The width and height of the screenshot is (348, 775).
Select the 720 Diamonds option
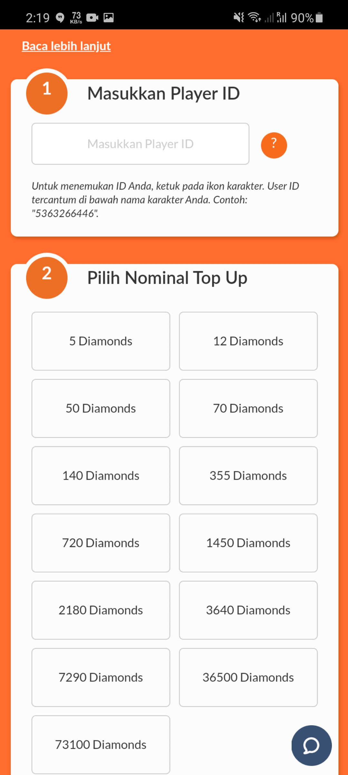click(101, 543)
